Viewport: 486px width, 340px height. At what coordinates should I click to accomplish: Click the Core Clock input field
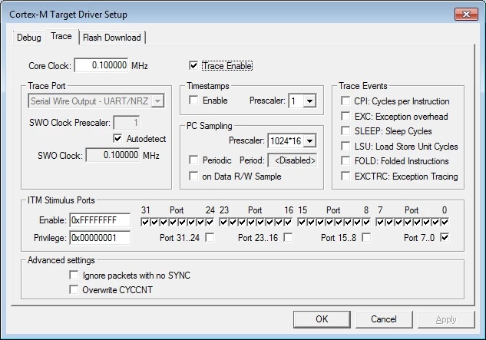pyautogui.click(x=101, y=65)
